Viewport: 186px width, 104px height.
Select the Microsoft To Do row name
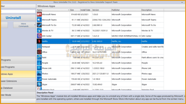[x=49, y=25]
